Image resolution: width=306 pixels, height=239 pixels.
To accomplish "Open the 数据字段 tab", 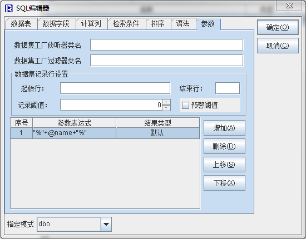I will (x=56, y=24).
